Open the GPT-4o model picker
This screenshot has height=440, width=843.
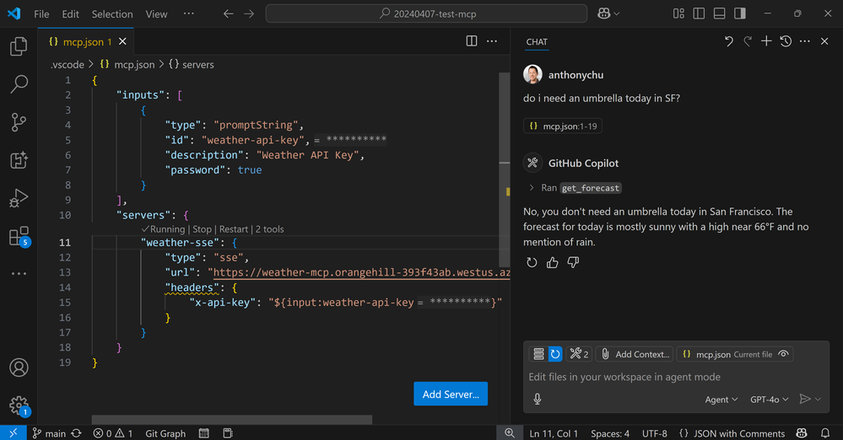[x=769, y=400]
